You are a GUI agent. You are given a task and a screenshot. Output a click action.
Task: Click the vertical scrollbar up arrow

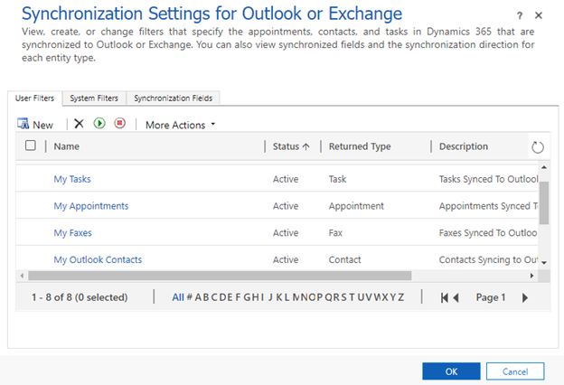coord(544,167)
